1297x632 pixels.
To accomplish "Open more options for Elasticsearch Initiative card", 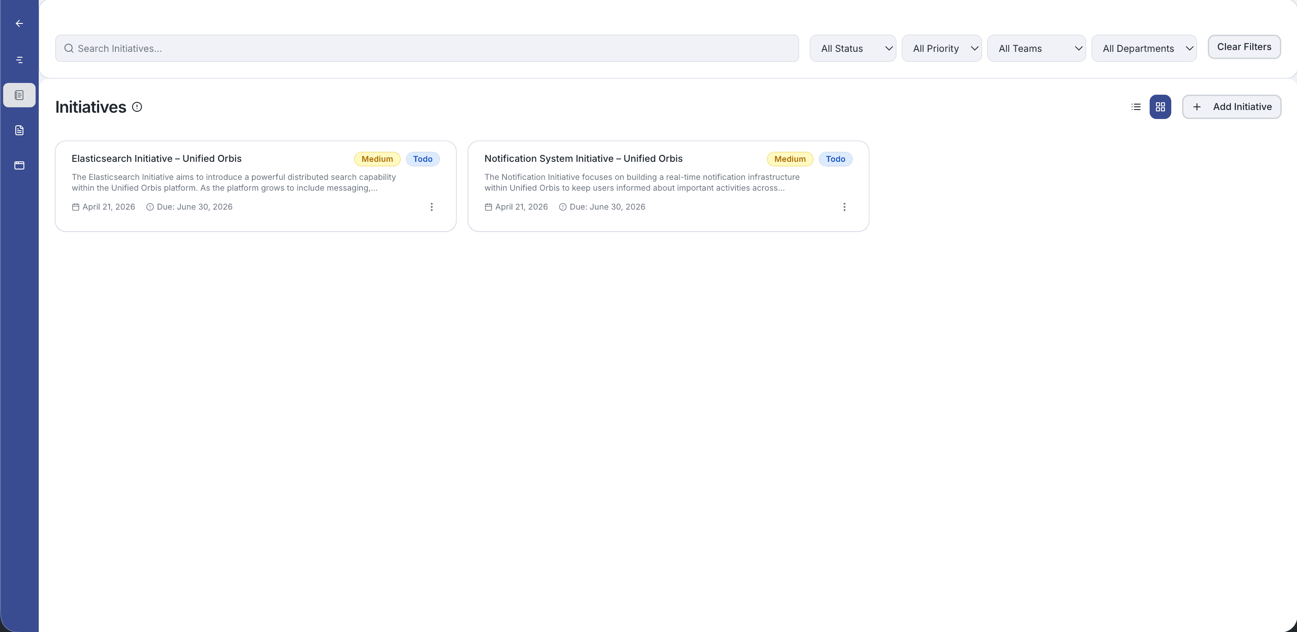I will (431, 207).
